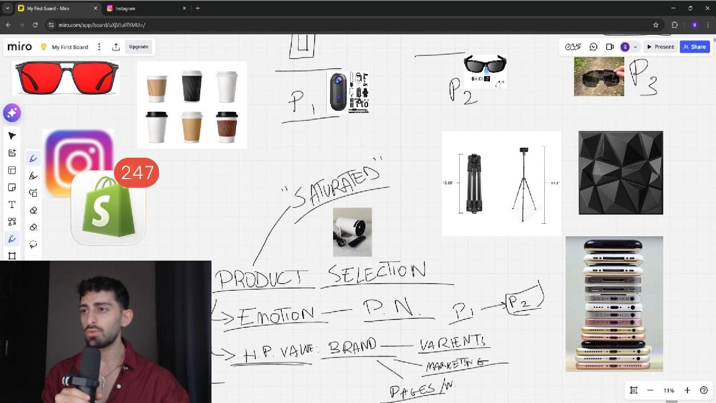Open the board options three-dot menu
This screenshot has height=403, width=716.
coord(99,47)
